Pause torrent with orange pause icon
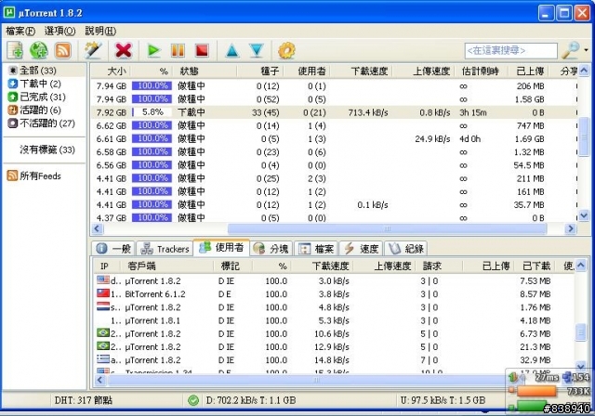The height and width of the screenshot is (416, 595). 178,50
